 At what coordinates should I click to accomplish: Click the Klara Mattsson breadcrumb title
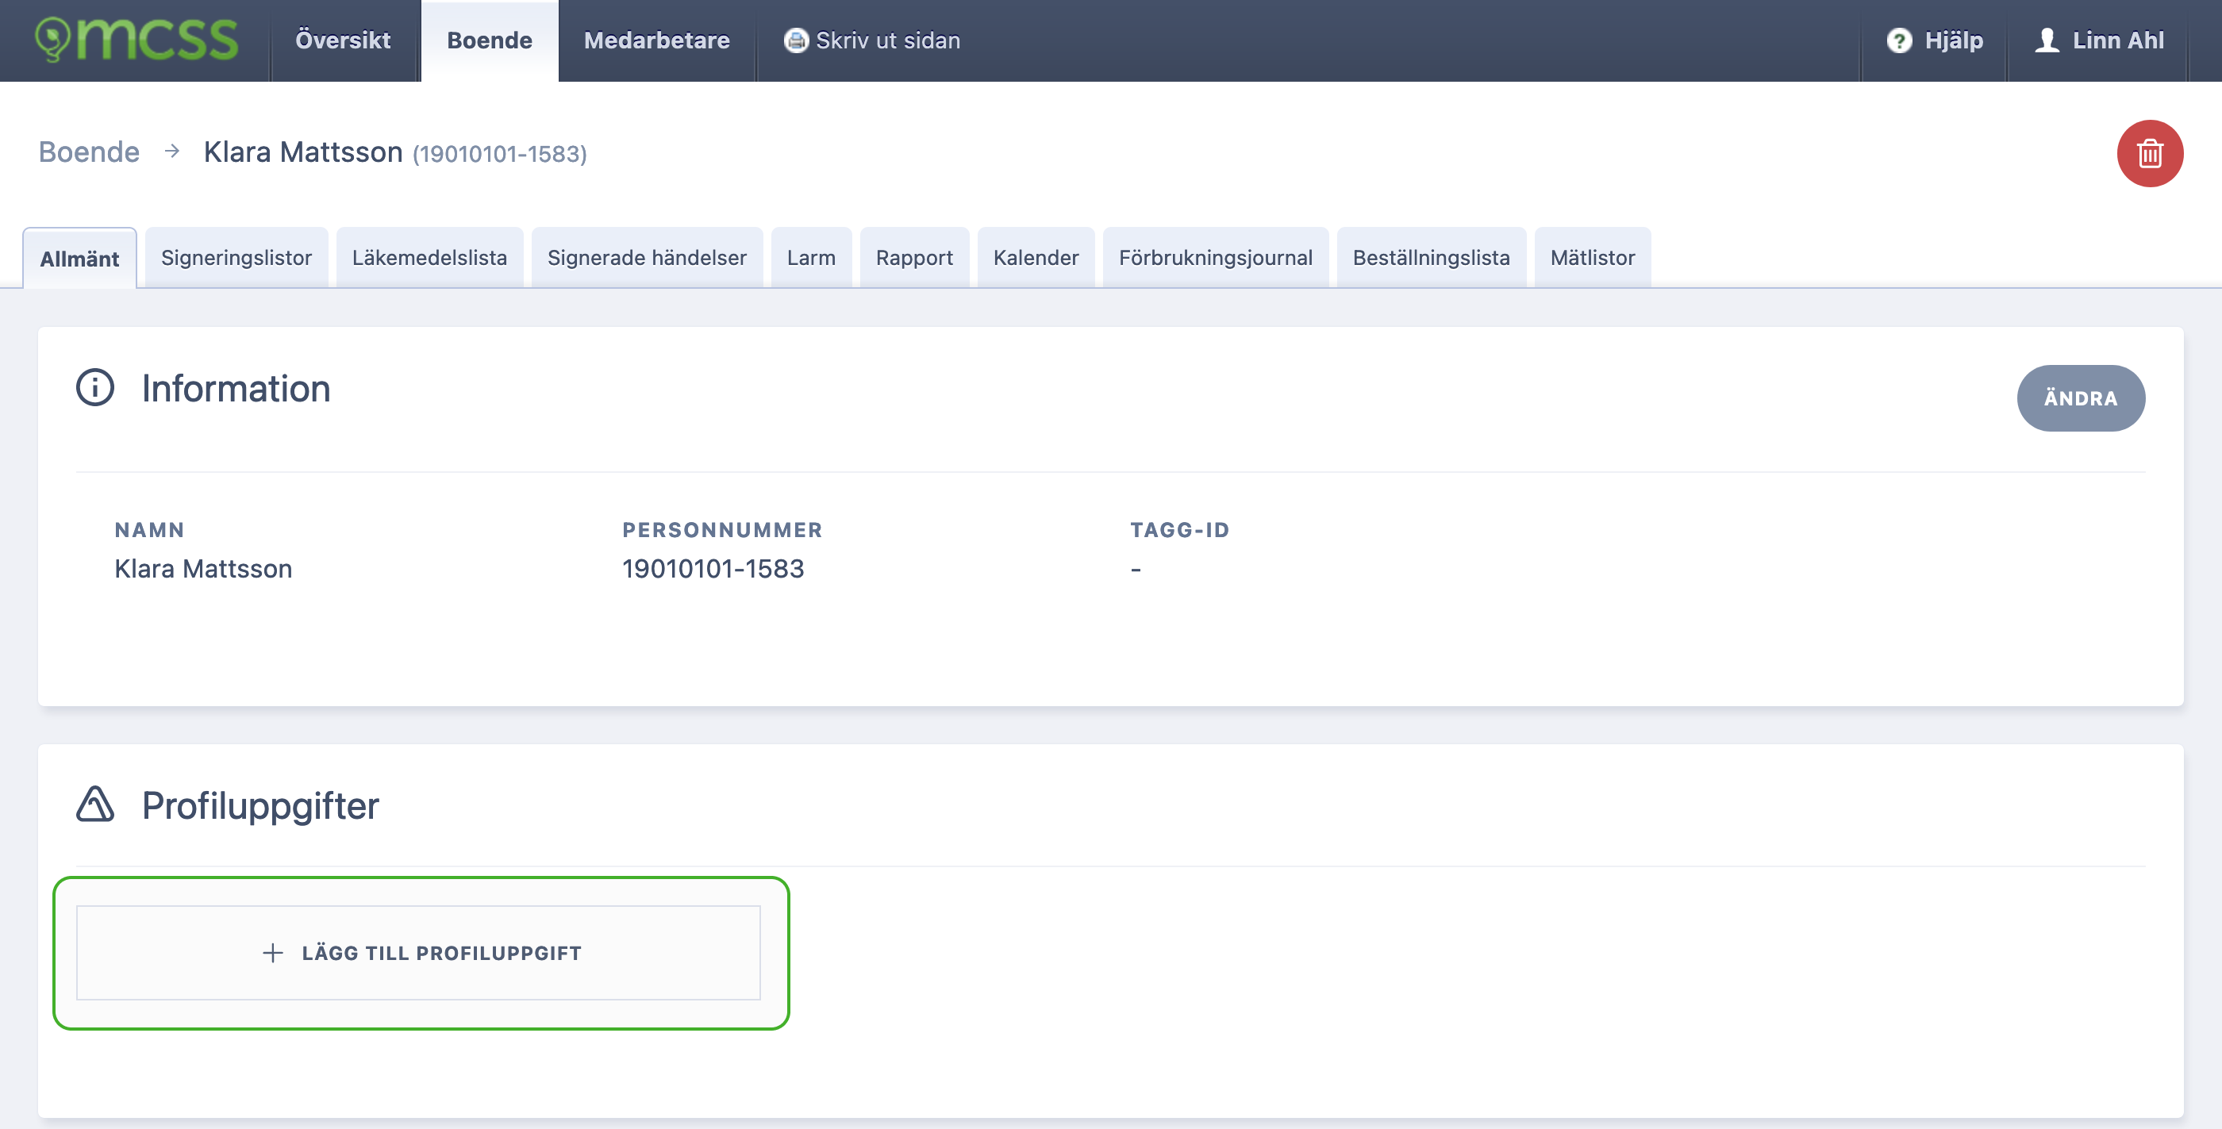pyautogui.click(x=303, y=152)
